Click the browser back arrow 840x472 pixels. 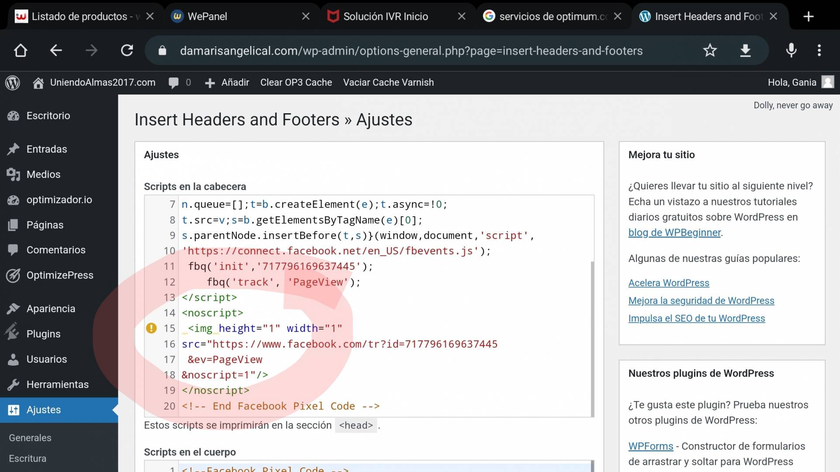click(x=56, y=51)
